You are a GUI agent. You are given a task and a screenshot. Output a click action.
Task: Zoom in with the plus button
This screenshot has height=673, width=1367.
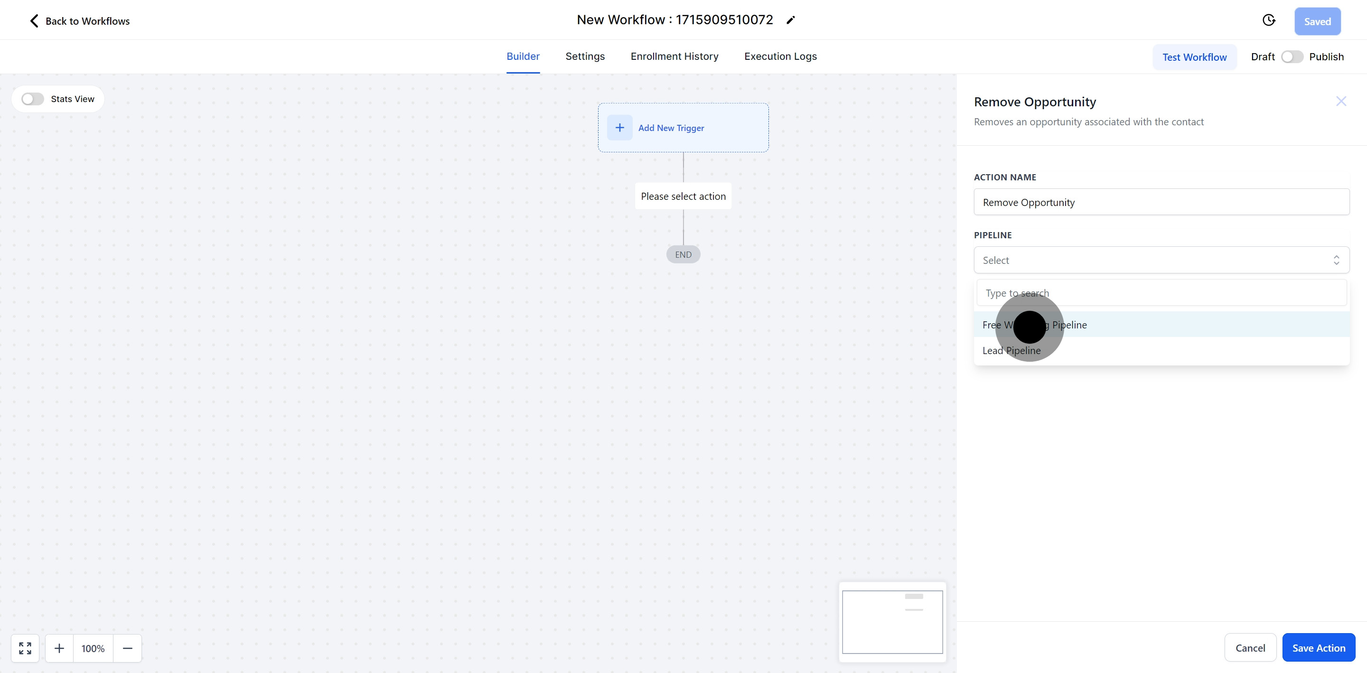point(59,648)
